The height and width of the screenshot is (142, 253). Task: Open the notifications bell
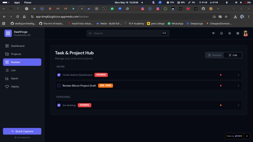221,33
